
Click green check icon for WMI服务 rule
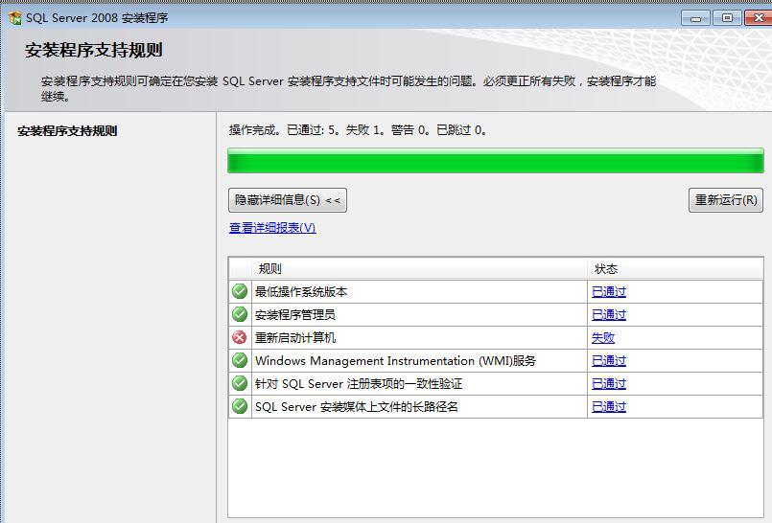(240, 360)
